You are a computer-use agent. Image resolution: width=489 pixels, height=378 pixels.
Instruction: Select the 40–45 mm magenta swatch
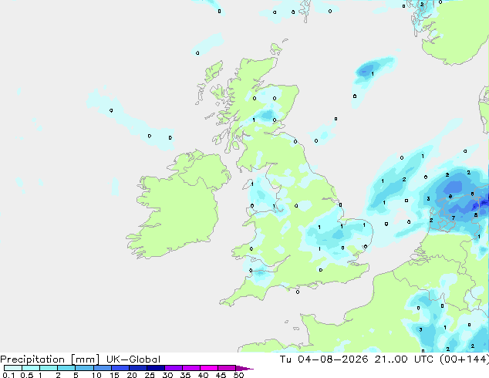click(x=209, y=368)
